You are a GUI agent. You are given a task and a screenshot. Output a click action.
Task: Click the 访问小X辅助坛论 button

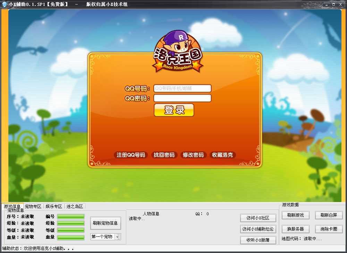point(258,229)
